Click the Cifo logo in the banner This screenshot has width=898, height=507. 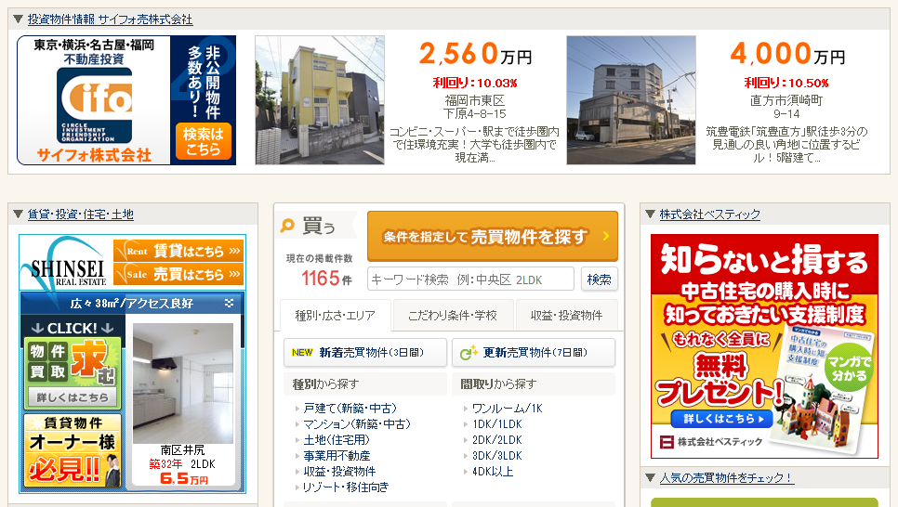pyautogui.click(x=94, y=99)
